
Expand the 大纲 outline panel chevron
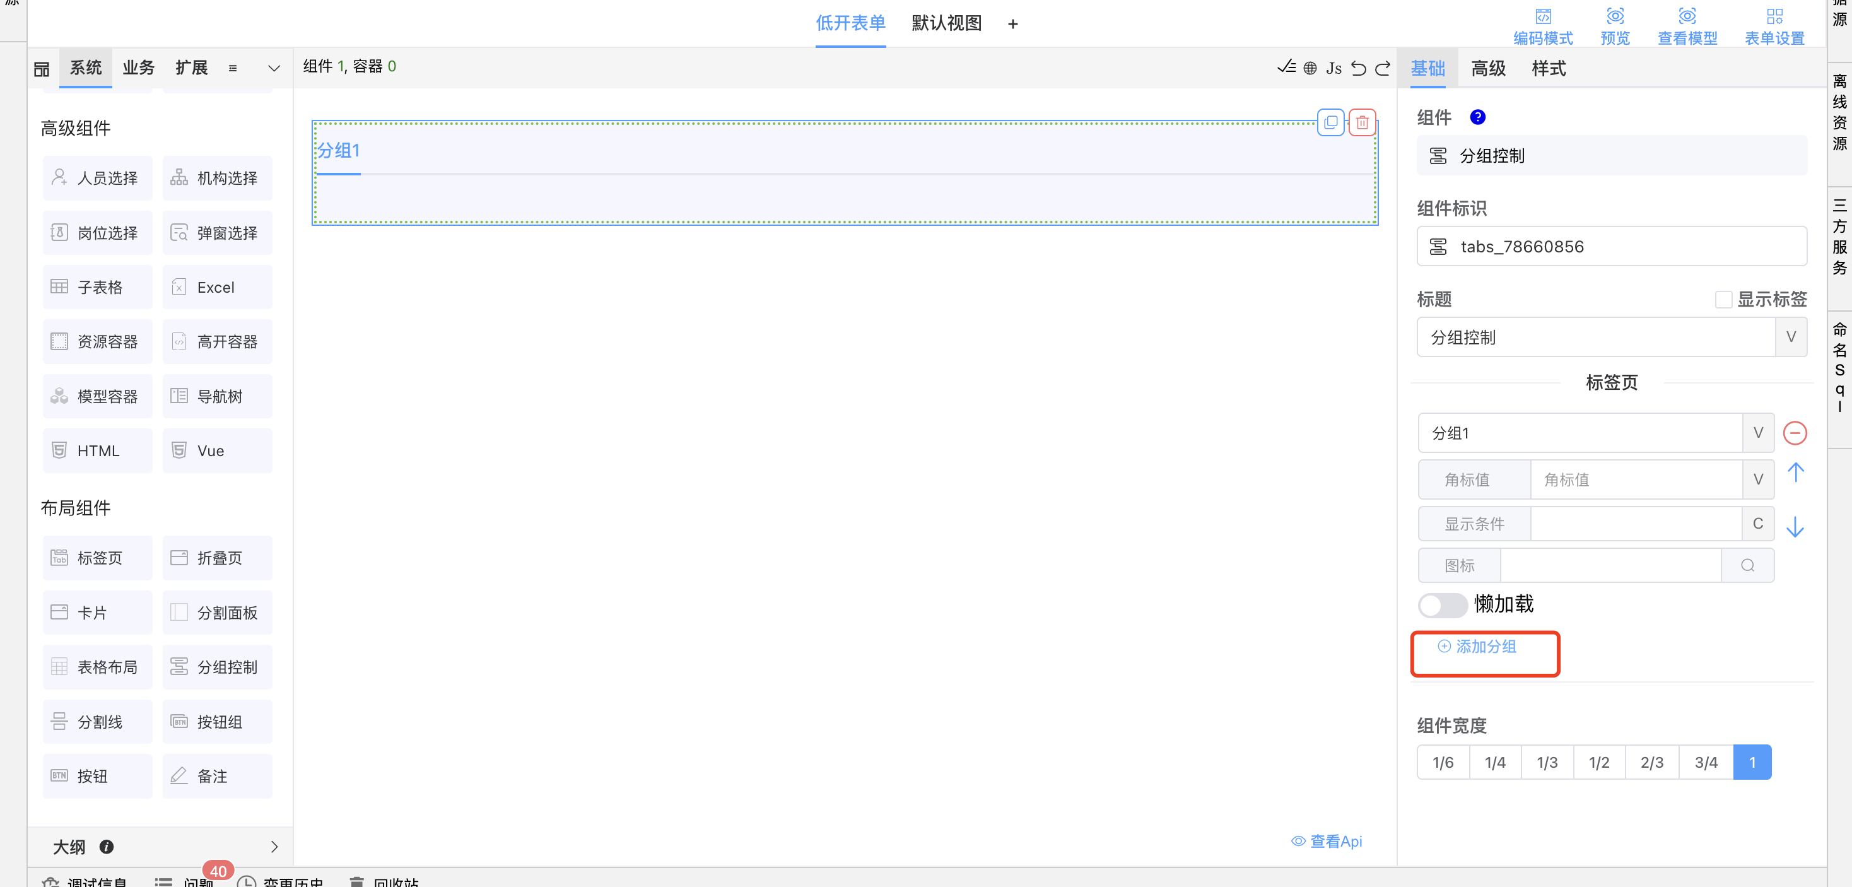(274, 847)
